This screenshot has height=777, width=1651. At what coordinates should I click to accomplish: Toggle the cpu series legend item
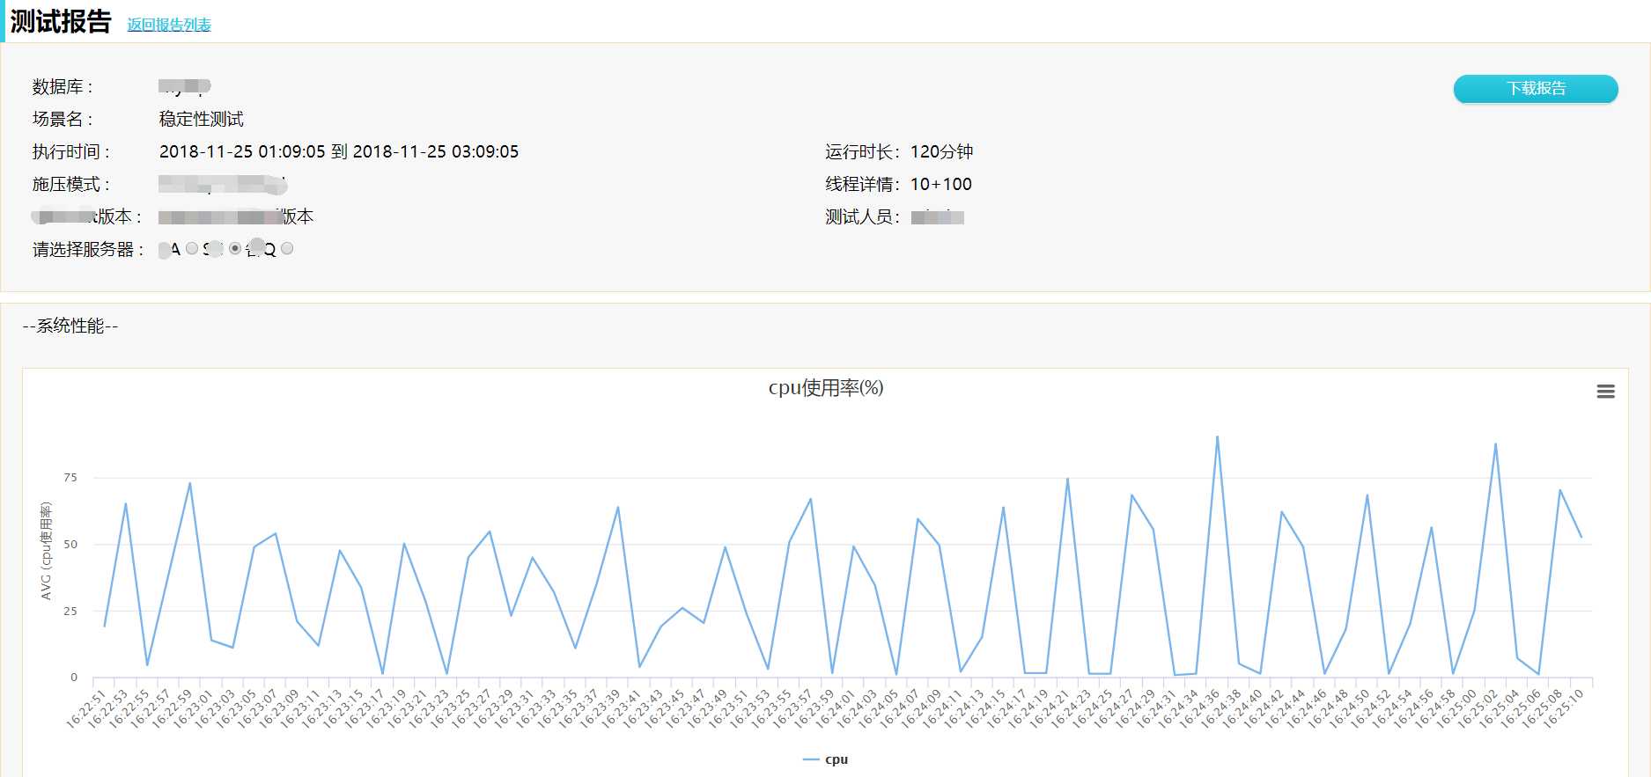(826, 759)
